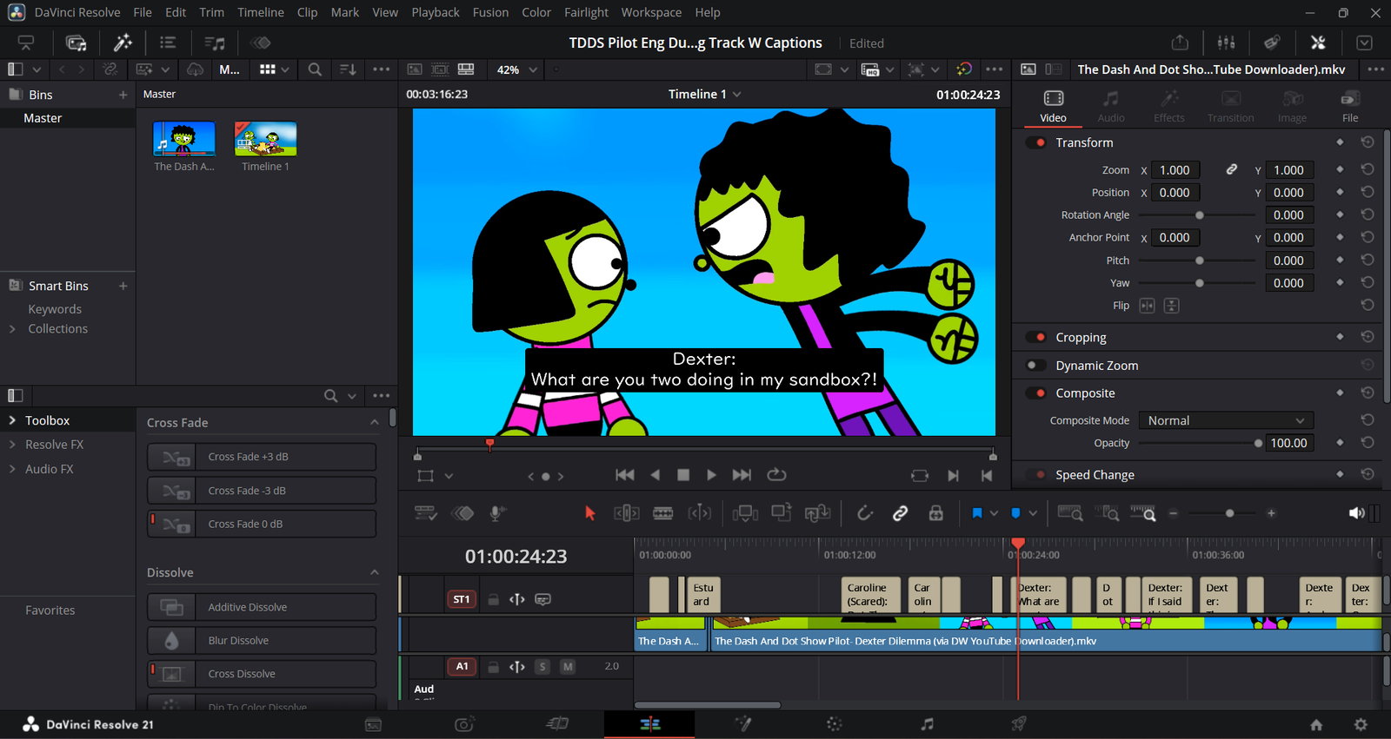This screenshot has height=739, width=1391.
Task: Toggle linked selection chain icon
Action: [901, 513]
